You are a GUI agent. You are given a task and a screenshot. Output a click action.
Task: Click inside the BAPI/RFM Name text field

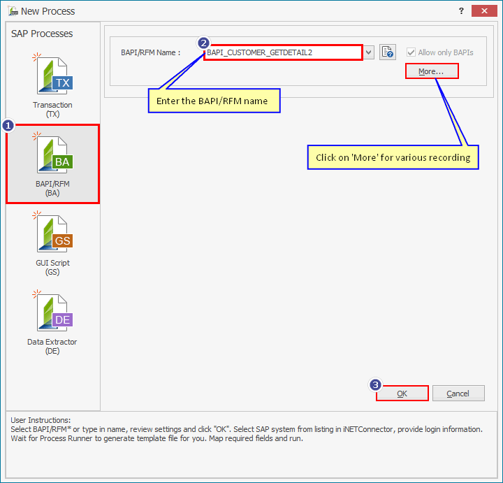tap(283, 52)
